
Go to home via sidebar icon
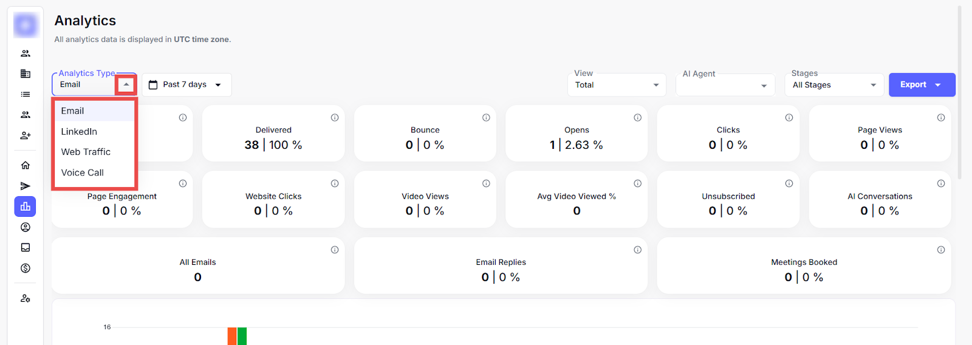tap(26, 165)
